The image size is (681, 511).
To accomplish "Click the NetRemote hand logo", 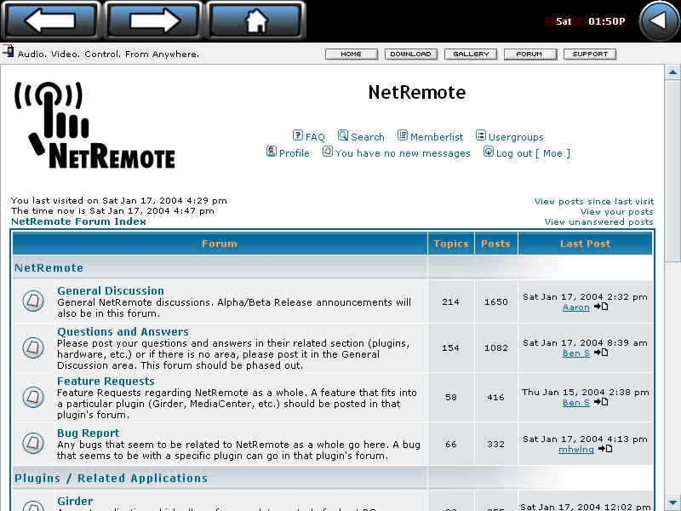I will tap(94, 125).
